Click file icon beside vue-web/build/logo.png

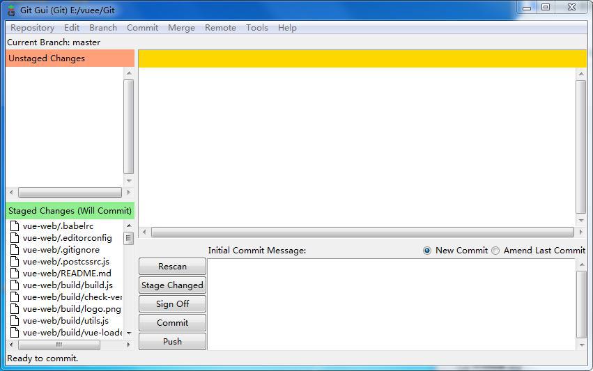[x=15, y=308]
